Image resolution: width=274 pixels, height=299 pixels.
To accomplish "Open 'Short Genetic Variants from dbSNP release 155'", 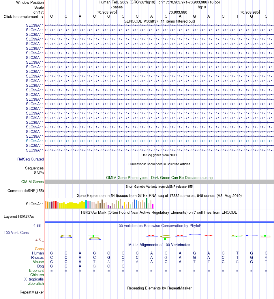I will pos(159,187).
